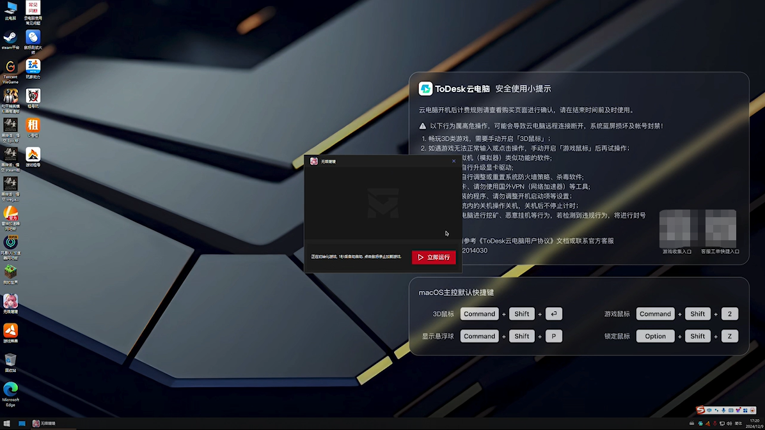Screen dimensions: 765x430
Task: Click the Sogou S input method logo
Action: (x=700, y=410)
